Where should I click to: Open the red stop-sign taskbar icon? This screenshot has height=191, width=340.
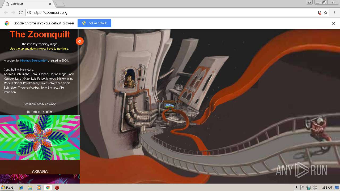coord(57,188)
